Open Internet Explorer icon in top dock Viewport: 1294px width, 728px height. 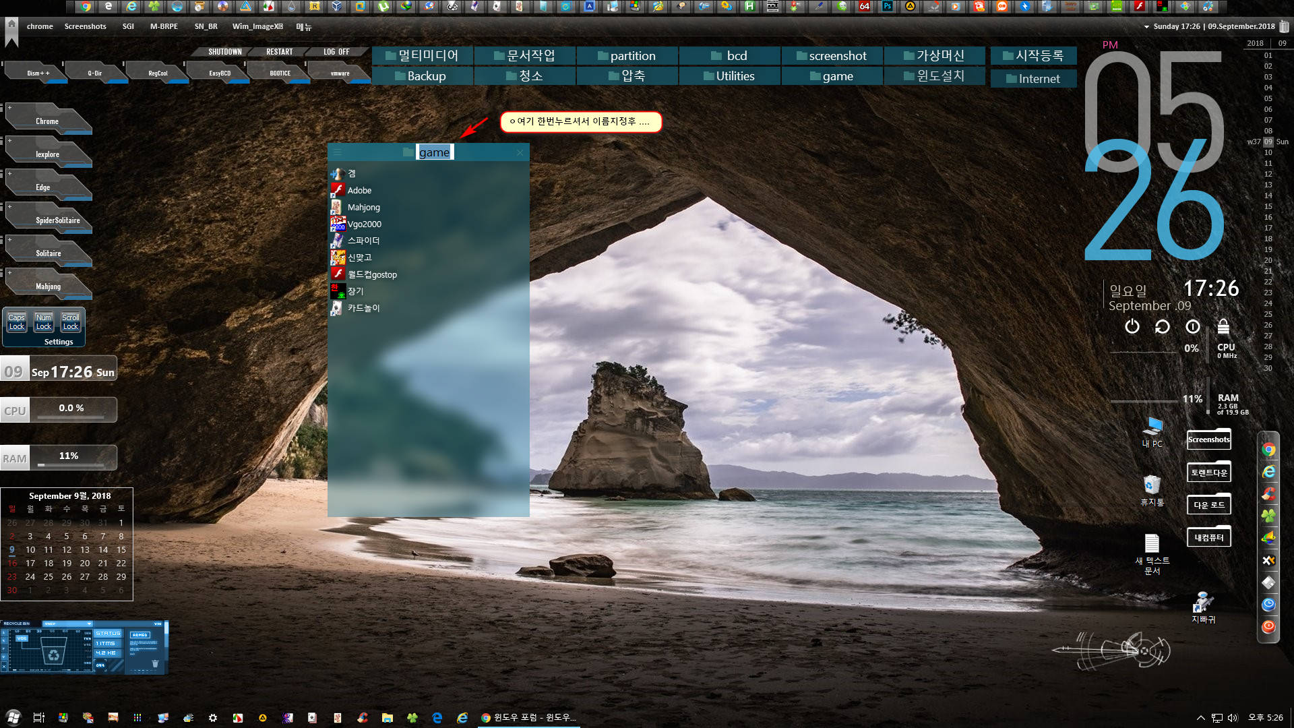point(131,7)
